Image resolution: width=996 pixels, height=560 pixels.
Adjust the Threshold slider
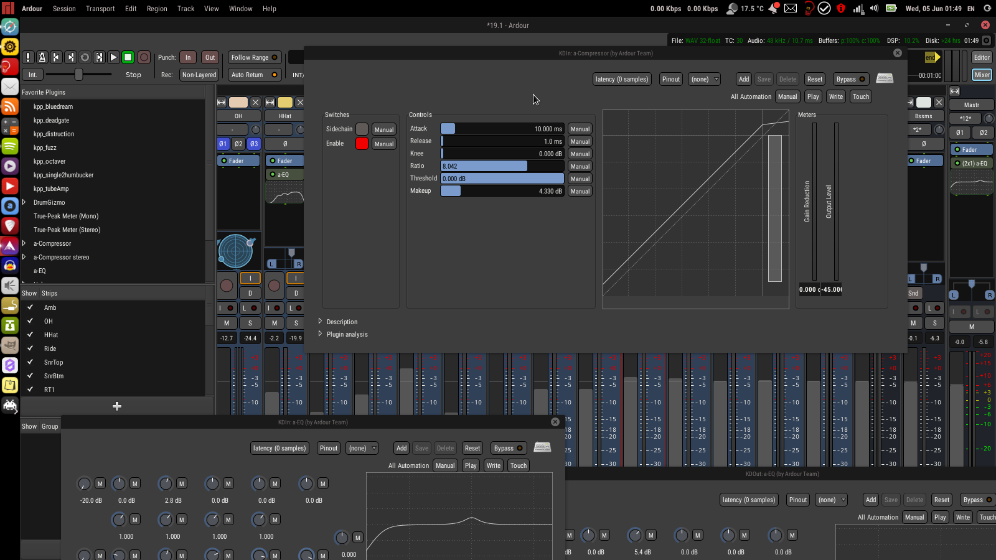coord(502,179)
